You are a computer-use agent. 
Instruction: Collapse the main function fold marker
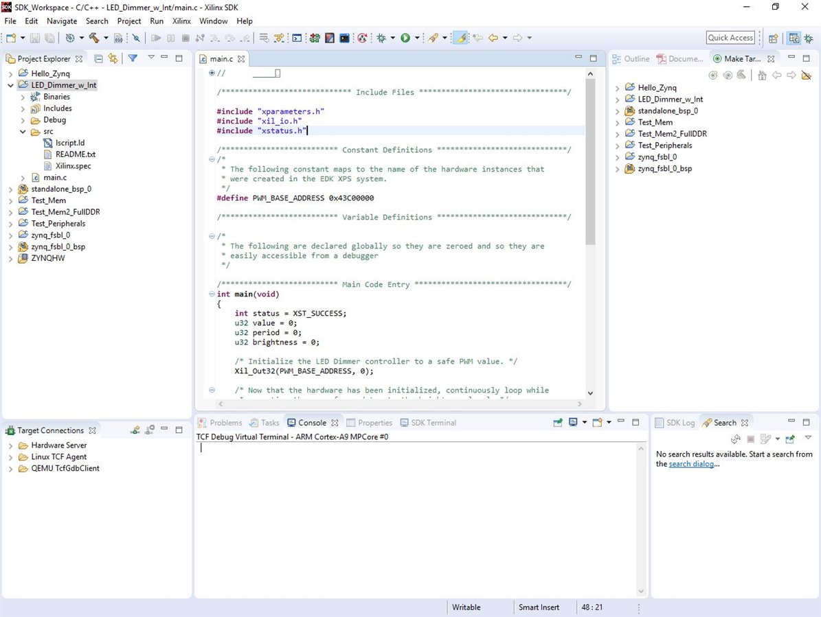[x=212, y=294]
